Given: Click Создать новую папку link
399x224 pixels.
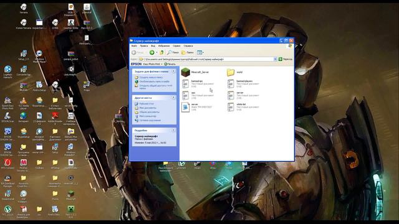Looking at the screenshot, I should coord(151,77).
